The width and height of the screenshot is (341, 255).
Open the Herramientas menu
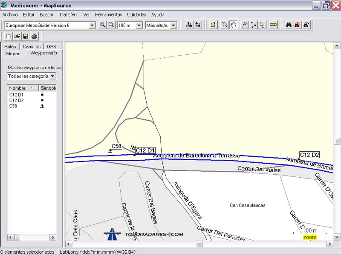click(108, 14)
